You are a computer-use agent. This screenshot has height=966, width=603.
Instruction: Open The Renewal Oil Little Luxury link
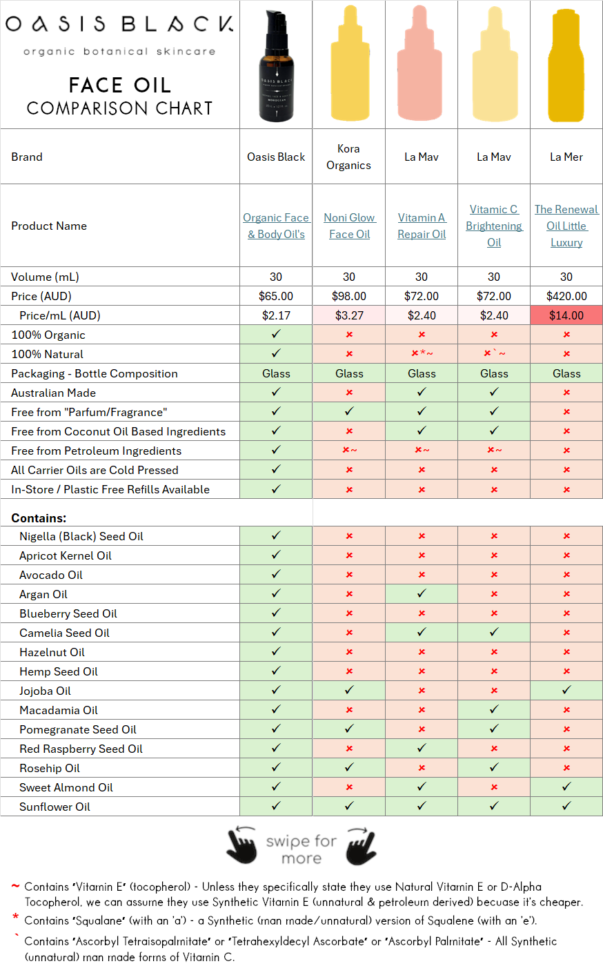(x=566, y=226)
